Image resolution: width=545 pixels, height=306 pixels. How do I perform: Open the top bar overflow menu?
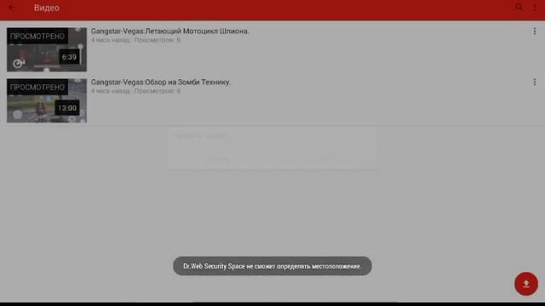tap(535, 7)
